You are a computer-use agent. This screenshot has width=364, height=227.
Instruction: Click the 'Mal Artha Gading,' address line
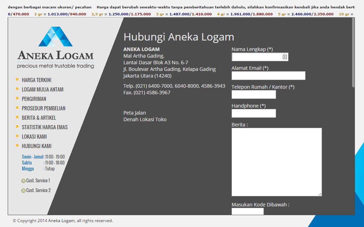point(144,56)
